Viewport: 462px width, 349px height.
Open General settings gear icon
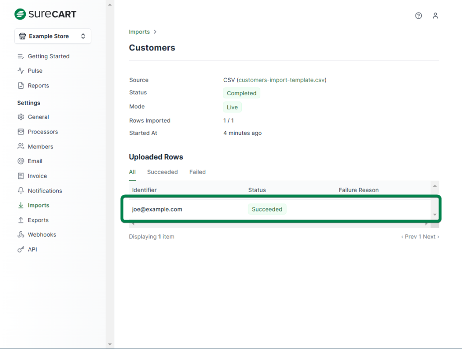[x=21, y=117]
